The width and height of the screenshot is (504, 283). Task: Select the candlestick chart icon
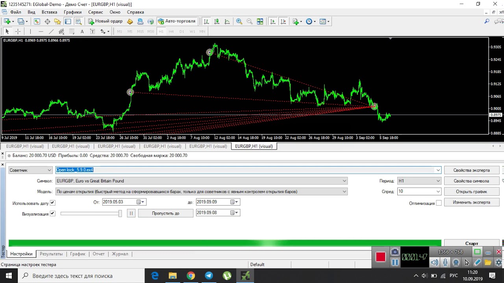click(217, 22)
